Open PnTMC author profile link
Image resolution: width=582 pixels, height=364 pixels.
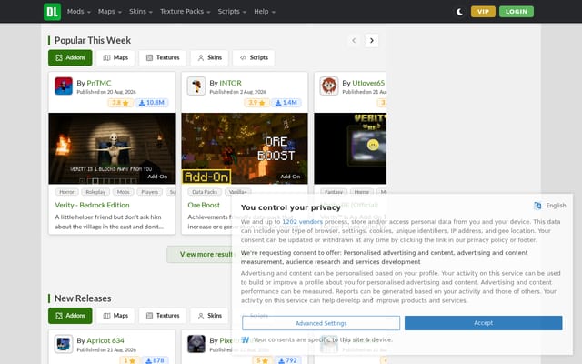point(99,83)
